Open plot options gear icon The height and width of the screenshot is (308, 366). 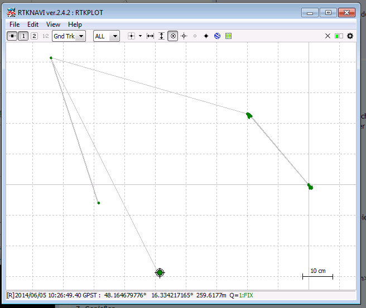point(350,36)
